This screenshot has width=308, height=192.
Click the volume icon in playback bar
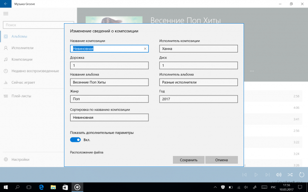[279, 175]
